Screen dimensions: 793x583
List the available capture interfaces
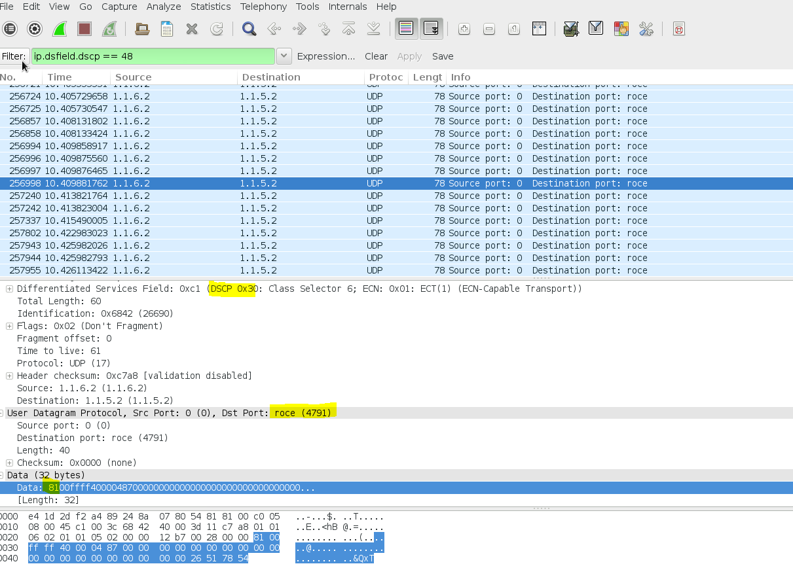click(x=10, y=29)
